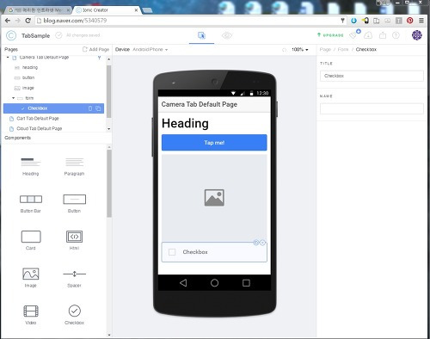This screenshot has width=430, height=339.
Task: Duplicate the Checkbox using copy icon
Action: [x=98, y=108]
